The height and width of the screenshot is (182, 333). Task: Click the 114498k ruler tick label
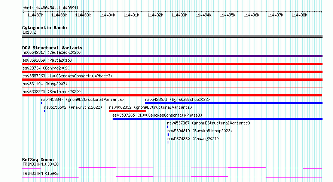point(299,15)
